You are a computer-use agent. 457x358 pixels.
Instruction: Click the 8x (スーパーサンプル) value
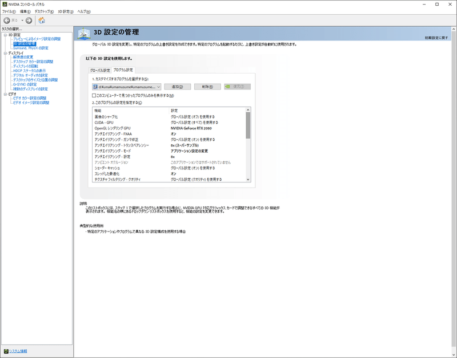(x=185, y=145)
